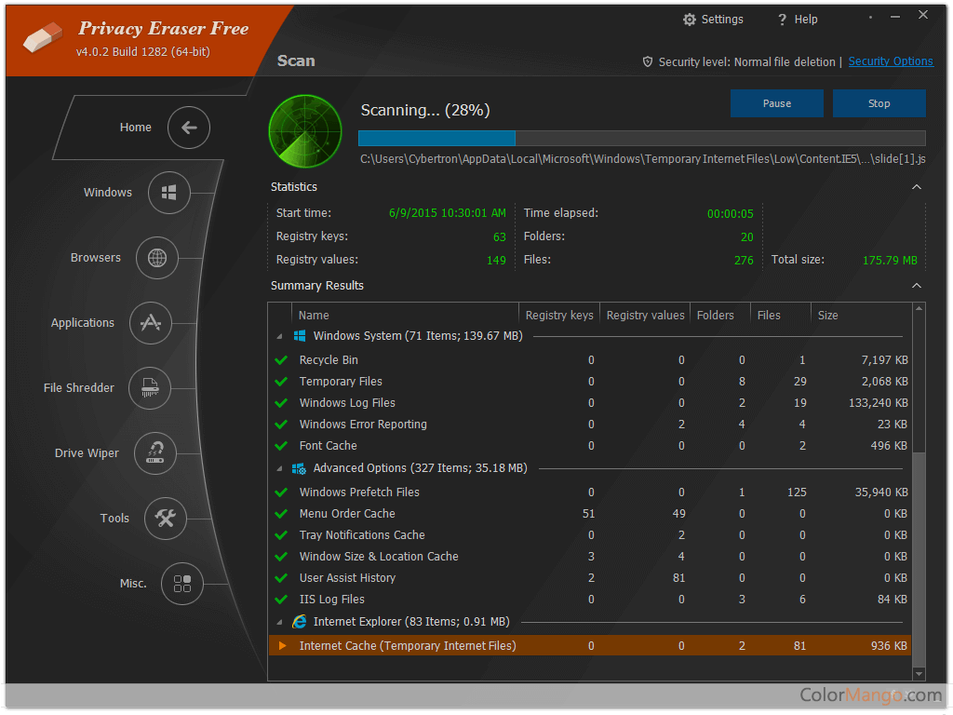The height and width of the screenshot is (715, 953).
Task: Toggle the Recycle Bin checkmark
Action: point(281,360)
